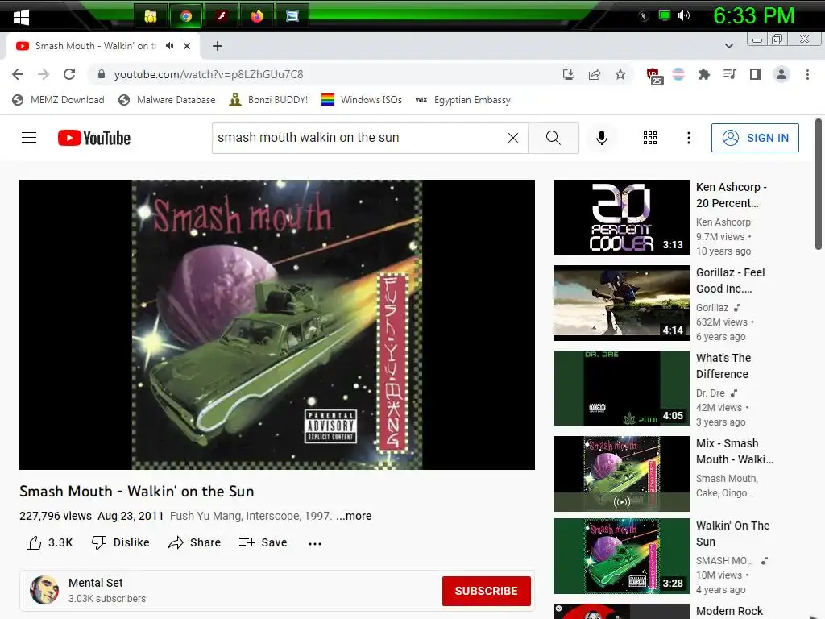Click the share page icon in address bar
The image size is (825, 619).
tap(595, 74)
